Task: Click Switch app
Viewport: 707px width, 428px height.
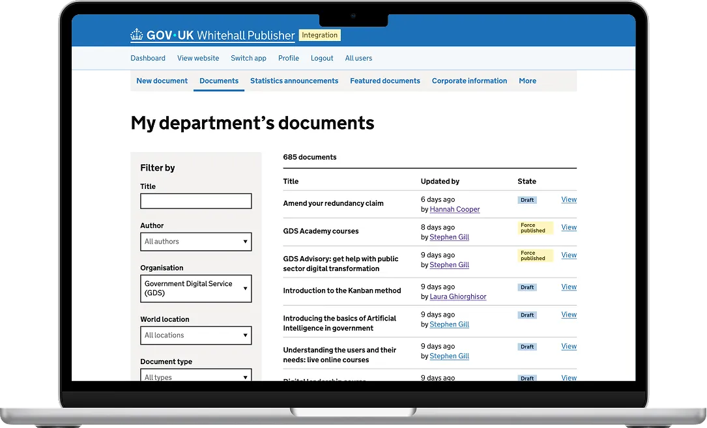Action: pos(248,58)
